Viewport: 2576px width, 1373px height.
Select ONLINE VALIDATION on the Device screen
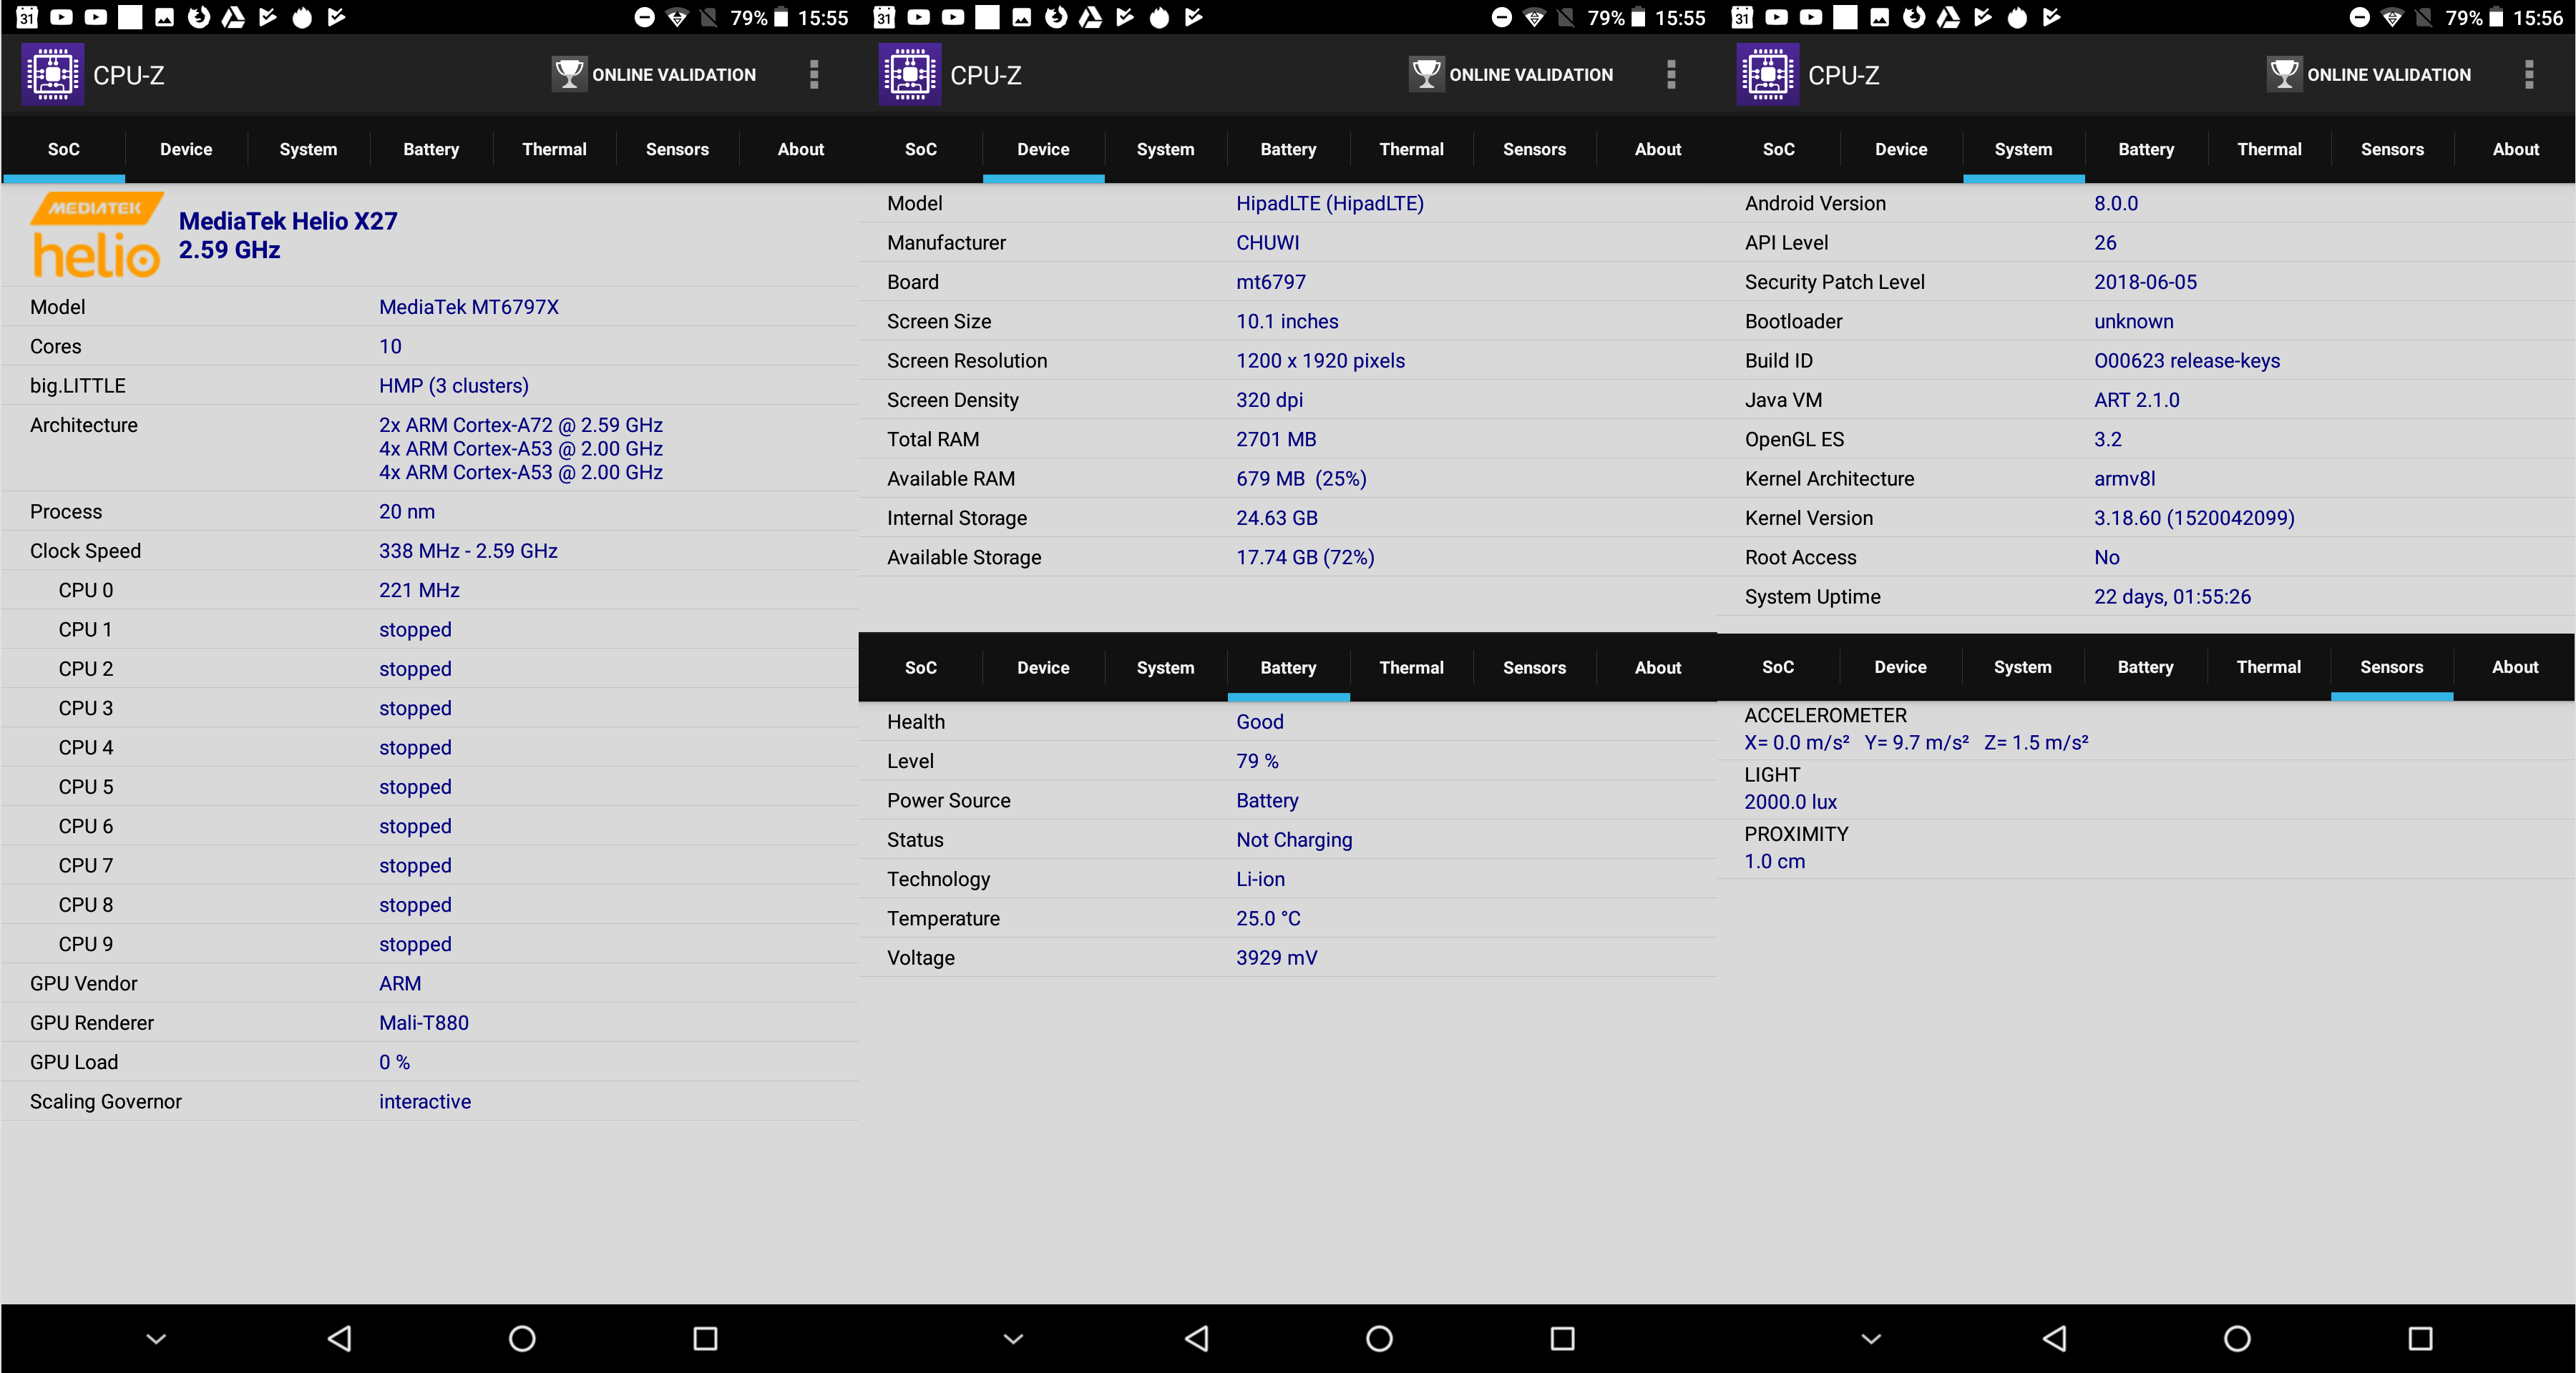pos(1511,74)
